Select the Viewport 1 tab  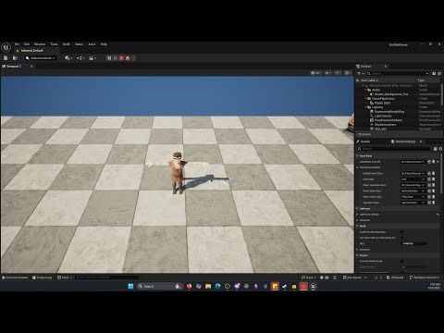coord(14,67)
